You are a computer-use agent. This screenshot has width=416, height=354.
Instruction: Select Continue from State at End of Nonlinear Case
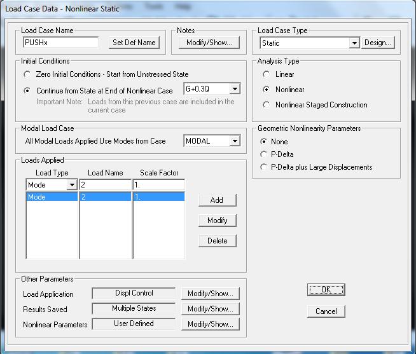(27, 91)
